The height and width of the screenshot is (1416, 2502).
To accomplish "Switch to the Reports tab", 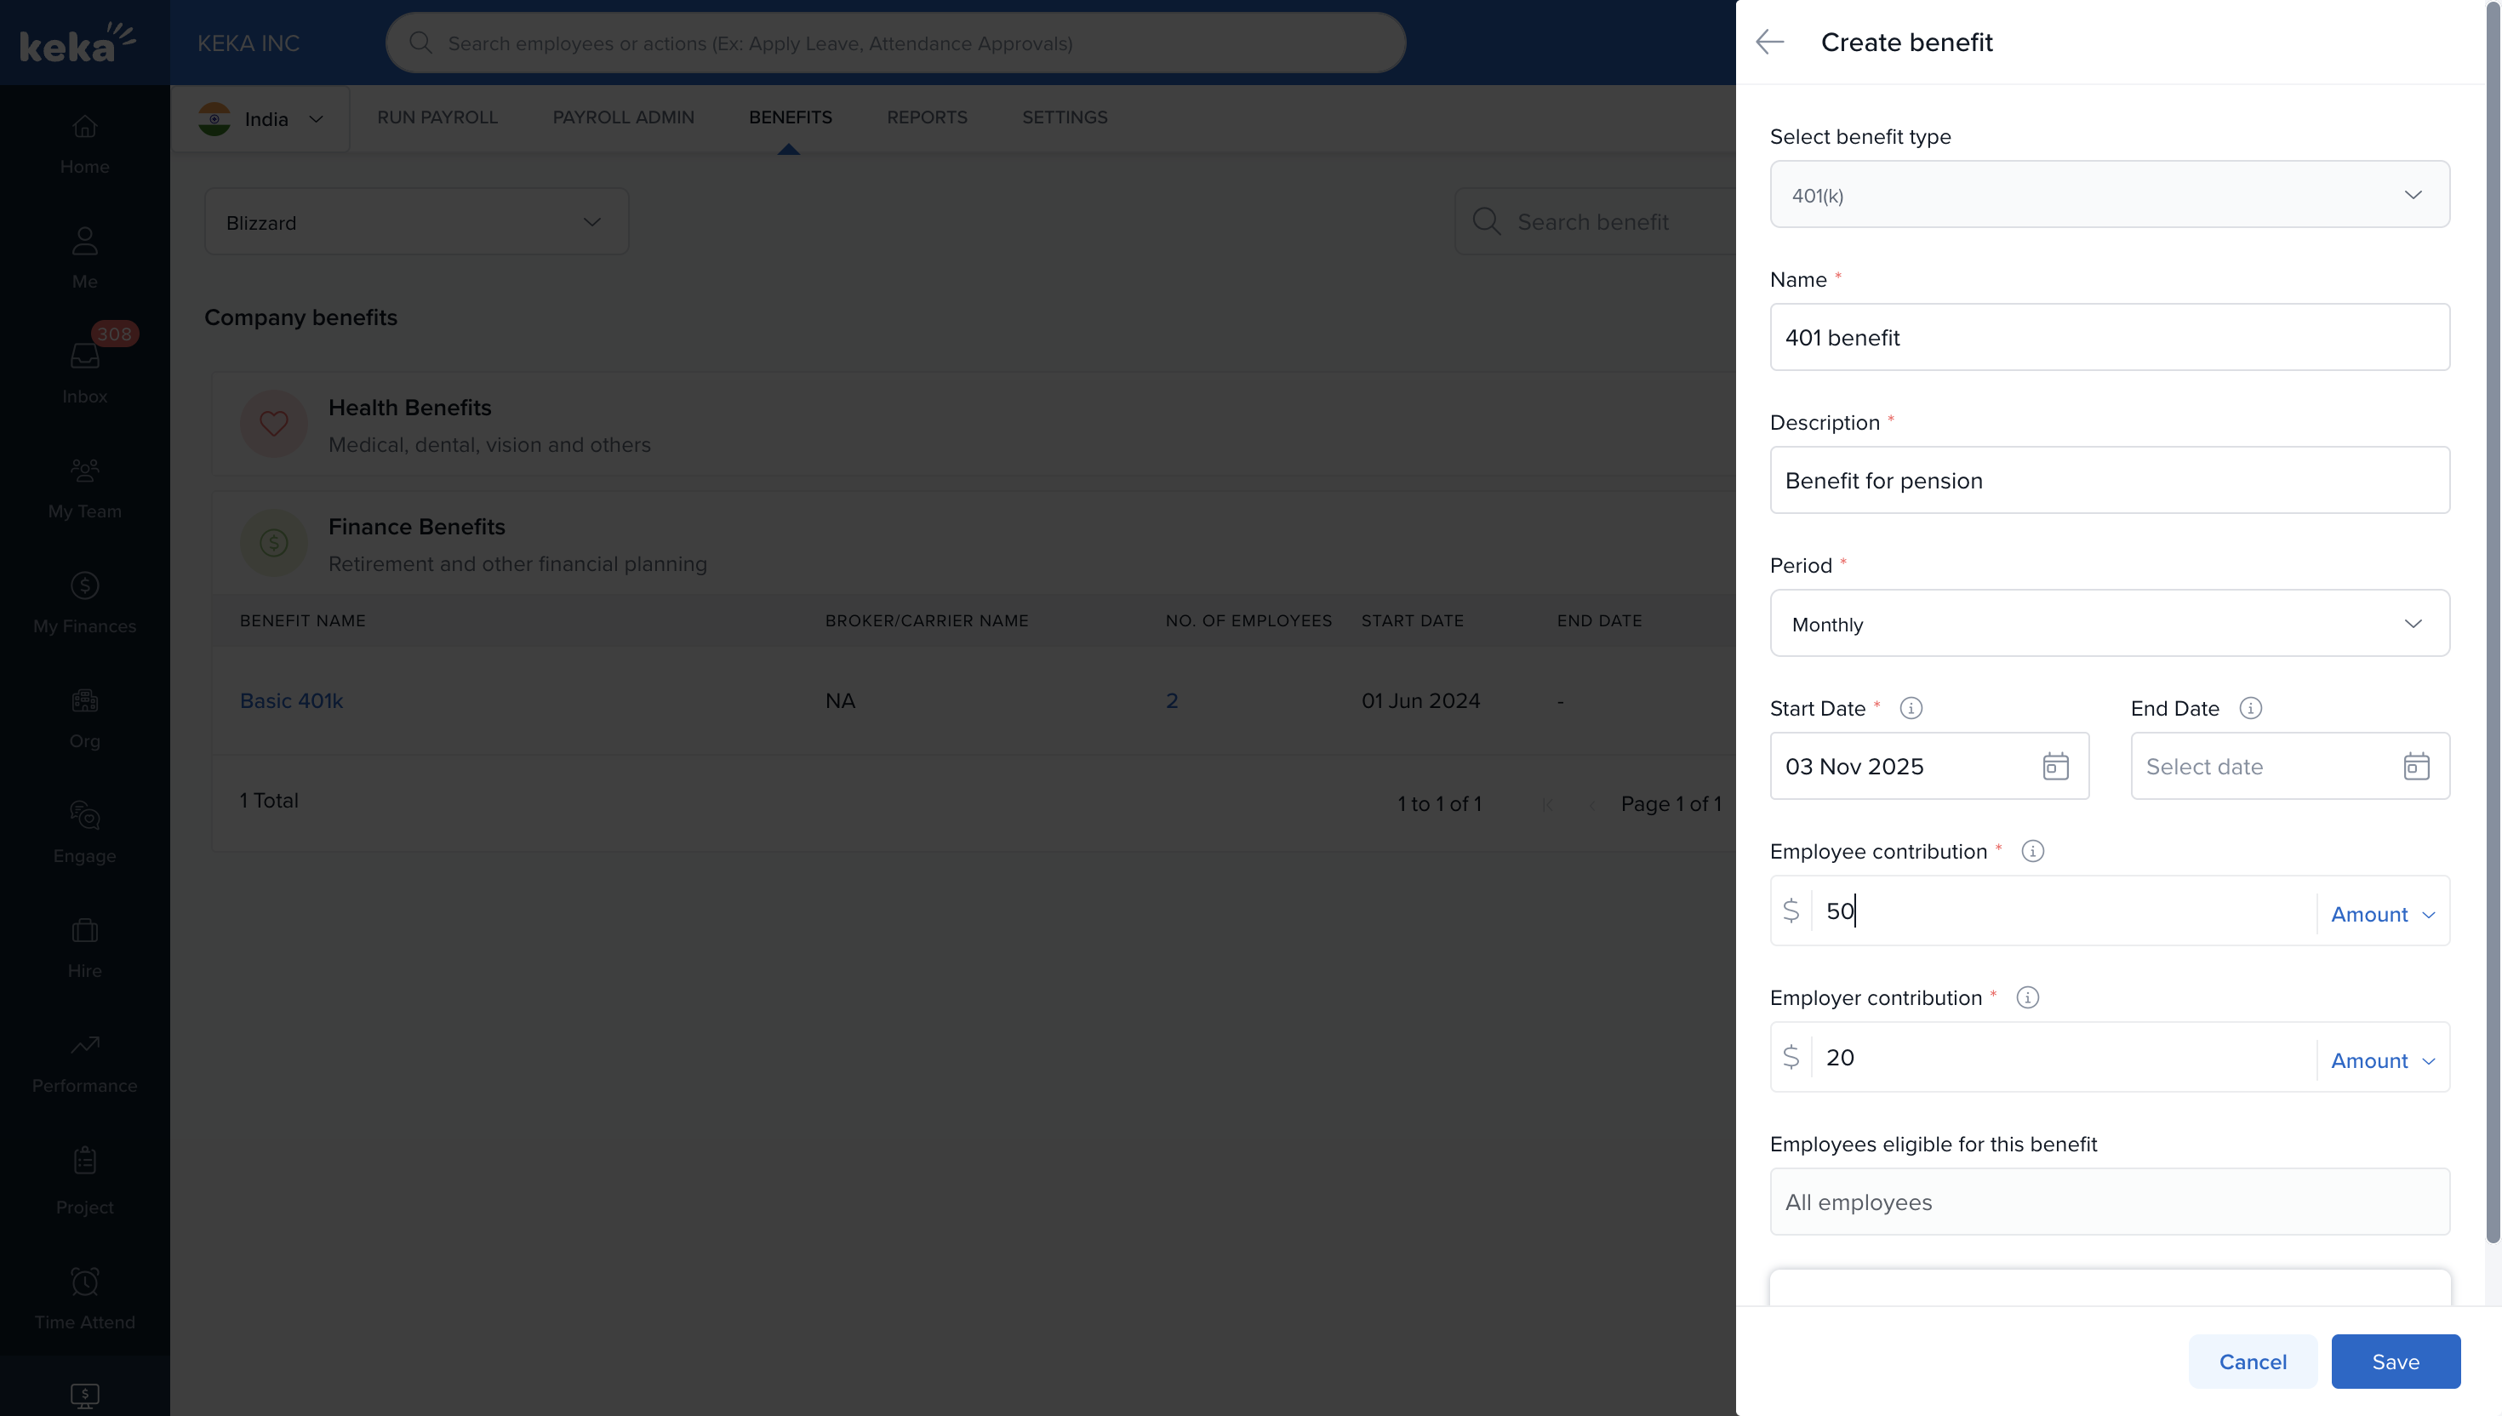I will 926,117.
